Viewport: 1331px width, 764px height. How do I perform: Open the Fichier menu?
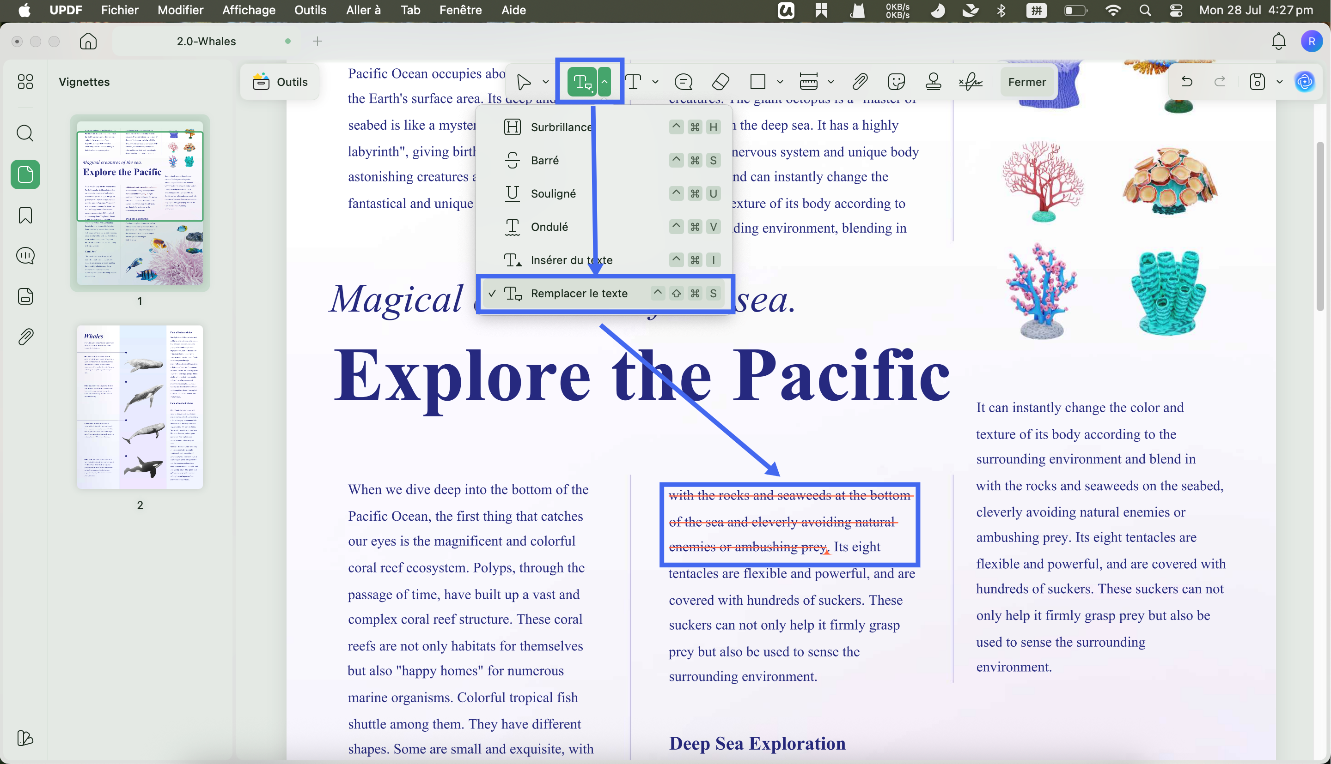pyautogui.click(x=120, y=10)
